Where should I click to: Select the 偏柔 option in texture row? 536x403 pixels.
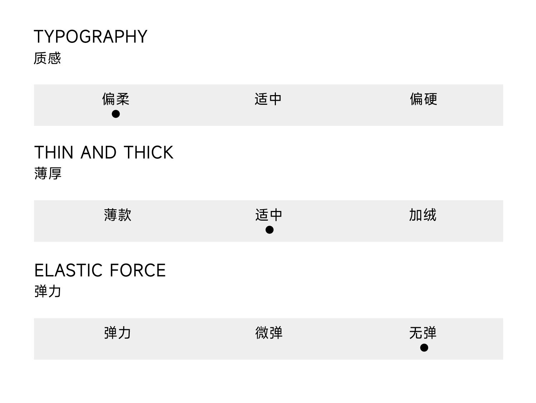coord(115,99)
